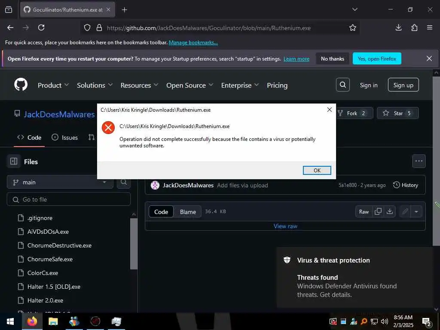Viewport: 440px width, 330px height.
Task: Open Virus & threat protection notification
Action: click(355, 278)
